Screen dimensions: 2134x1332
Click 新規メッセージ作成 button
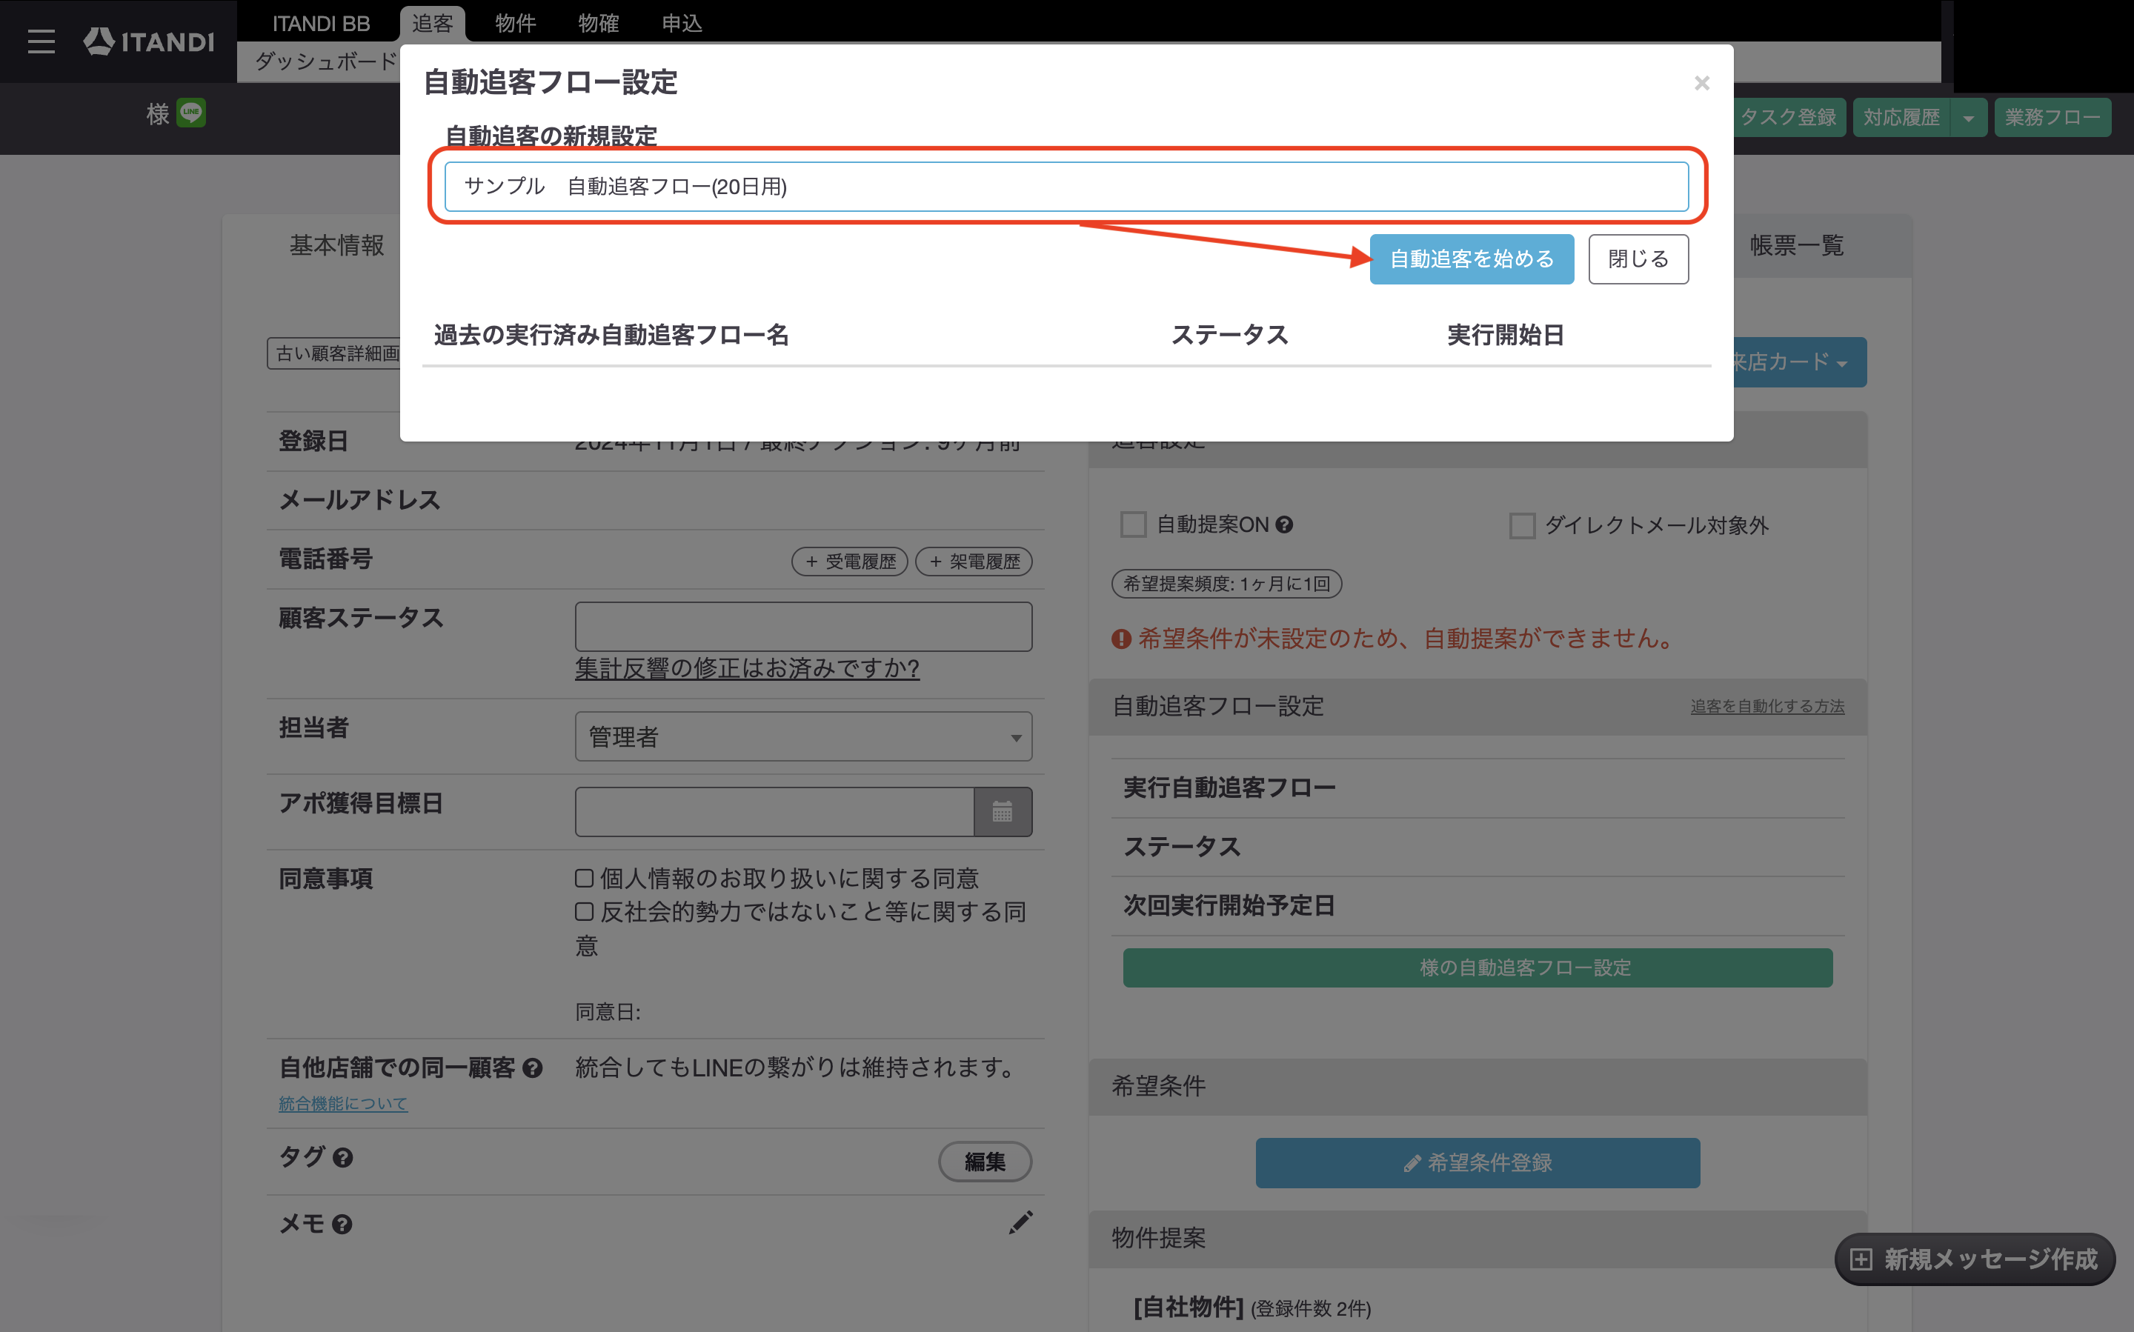(1974, 1259)
